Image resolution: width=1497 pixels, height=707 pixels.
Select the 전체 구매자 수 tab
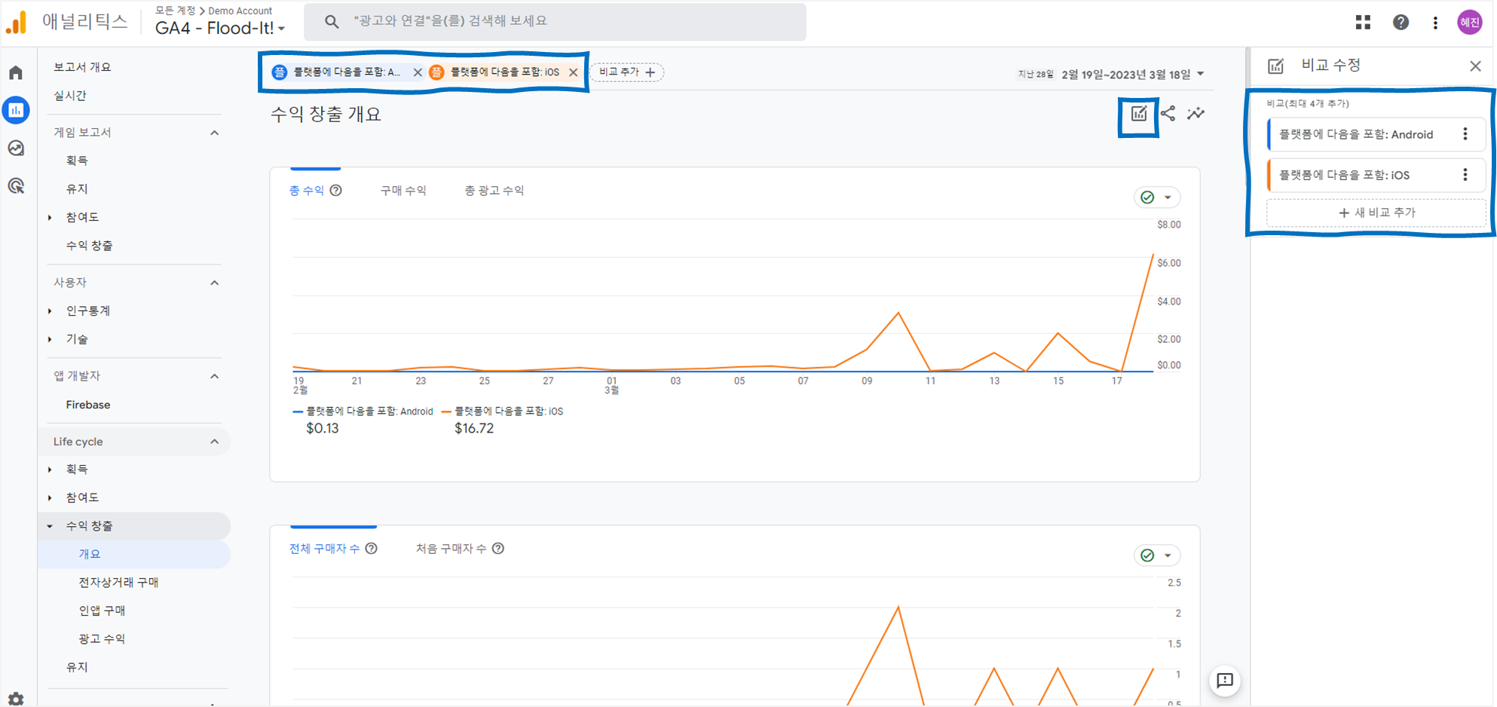pyautogui.click(x=324, y=549)
